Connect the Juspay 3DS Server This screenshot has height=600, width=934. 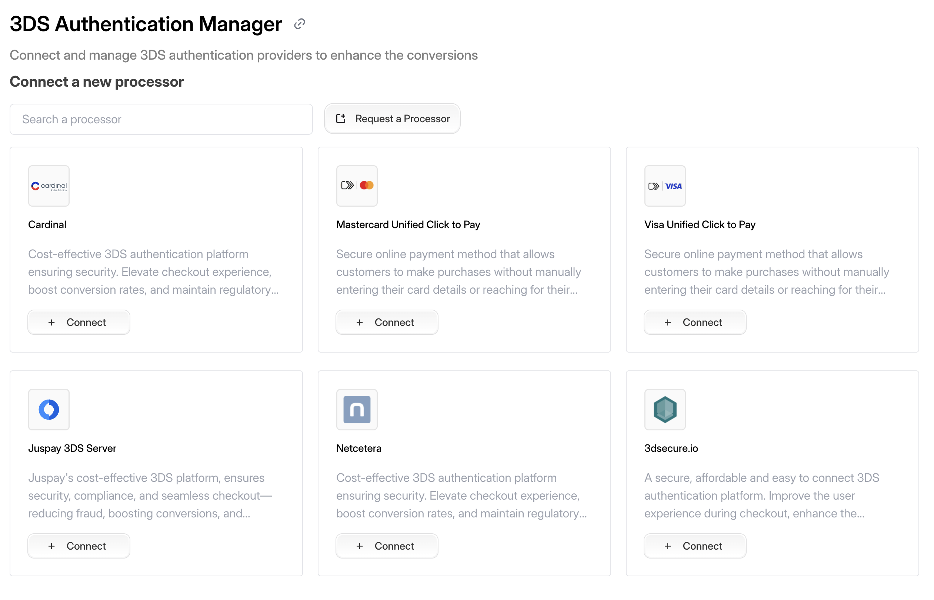[79, 546]
